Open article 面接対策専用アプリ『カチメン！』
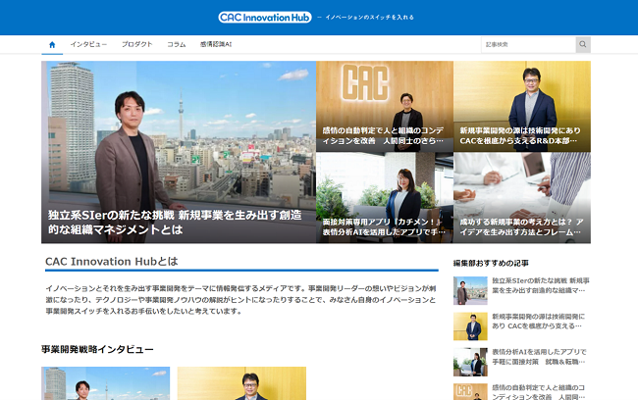This screenshot has width=638, height=400. (385, 198)
